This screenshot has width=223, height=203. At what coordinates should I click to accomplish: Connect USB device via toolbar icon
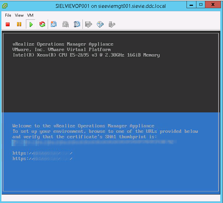(111, 24)
